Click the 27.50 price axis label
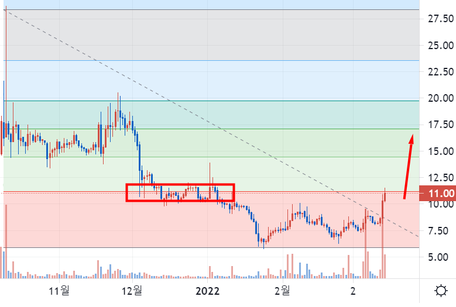This screenshot has height=307, width=456. click(x=441, y=19)
